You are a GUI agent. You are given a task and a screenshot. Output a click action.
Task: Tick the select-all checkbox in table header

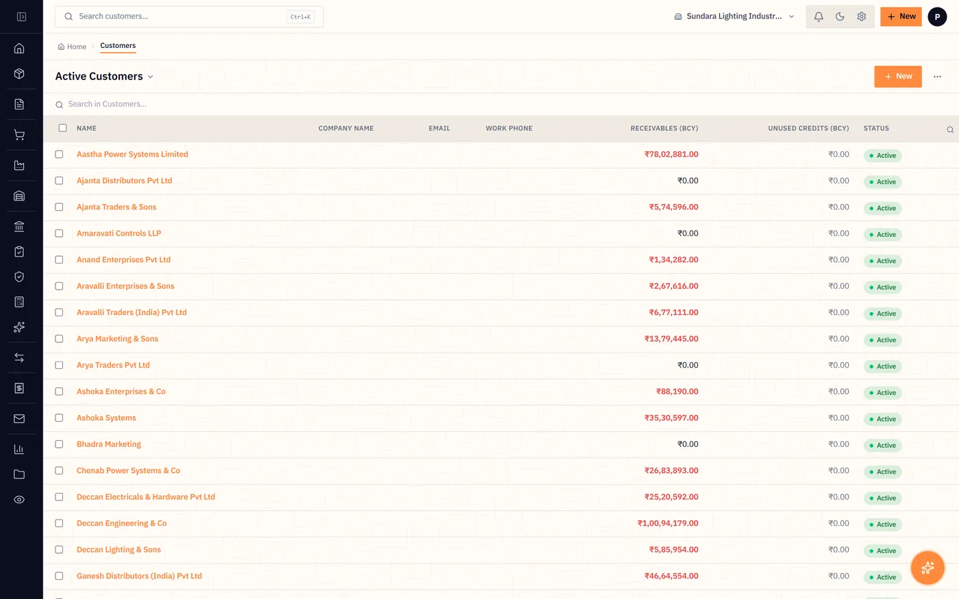(x=63, y=128)
